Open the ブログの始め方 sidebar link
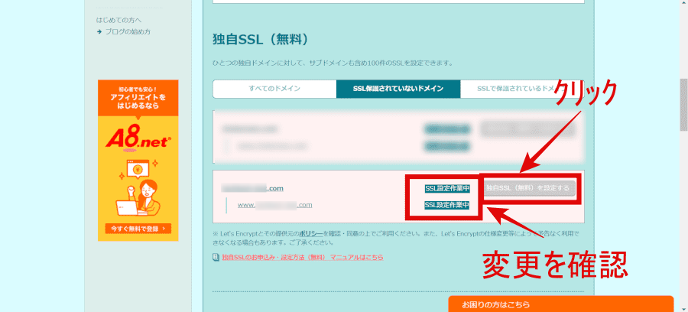The width and height of the screenshot is (688, 312). 128,31
